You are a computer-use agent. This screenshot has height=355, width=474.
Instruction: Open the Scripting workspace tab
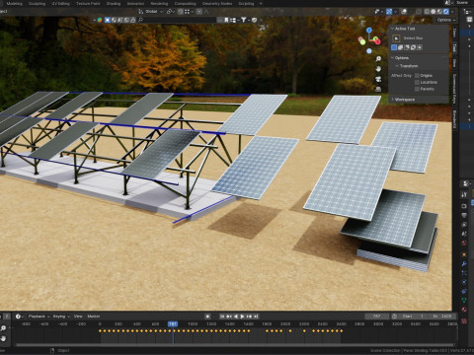(x=246, y=4)
